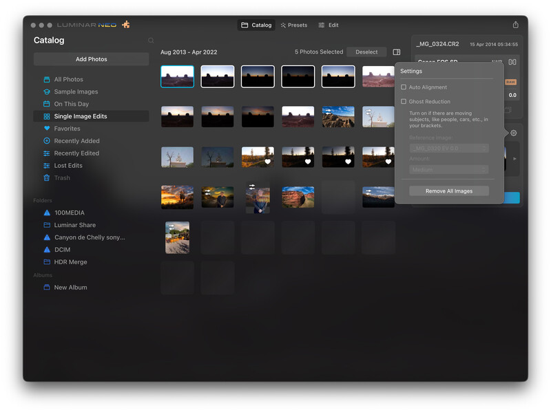Click the _MG_0324.CR2 file name

point(437,44)
